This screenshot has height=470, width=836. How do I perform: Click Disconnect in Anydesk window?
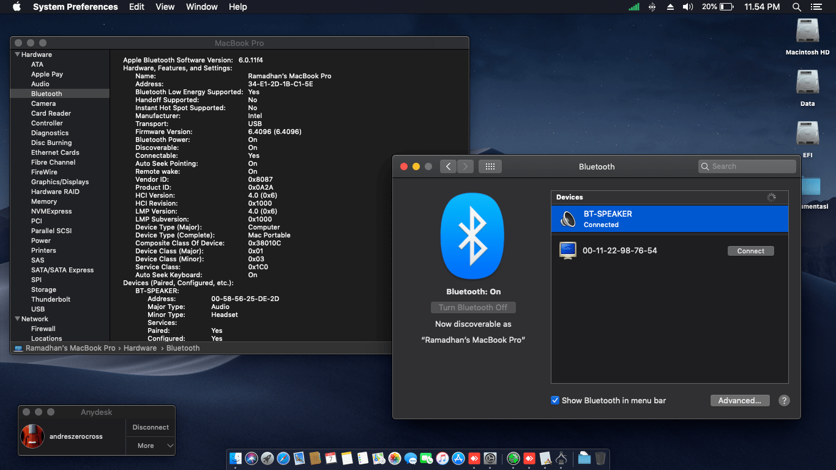[151, 427]
